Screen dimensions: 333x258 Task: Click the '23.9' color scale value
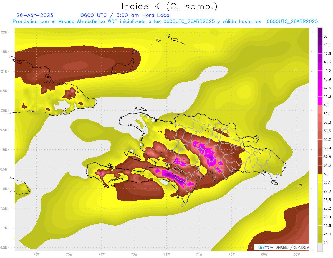pyautogui.click(x=327, y=217)
